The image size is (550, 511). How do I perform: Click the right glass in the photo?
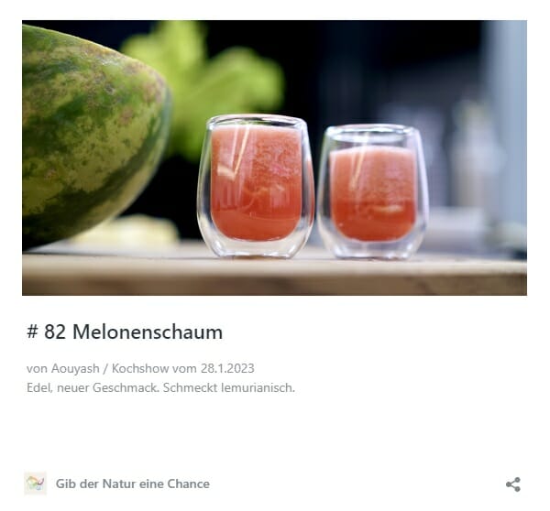pyautogui.click(x=373, y=191)
